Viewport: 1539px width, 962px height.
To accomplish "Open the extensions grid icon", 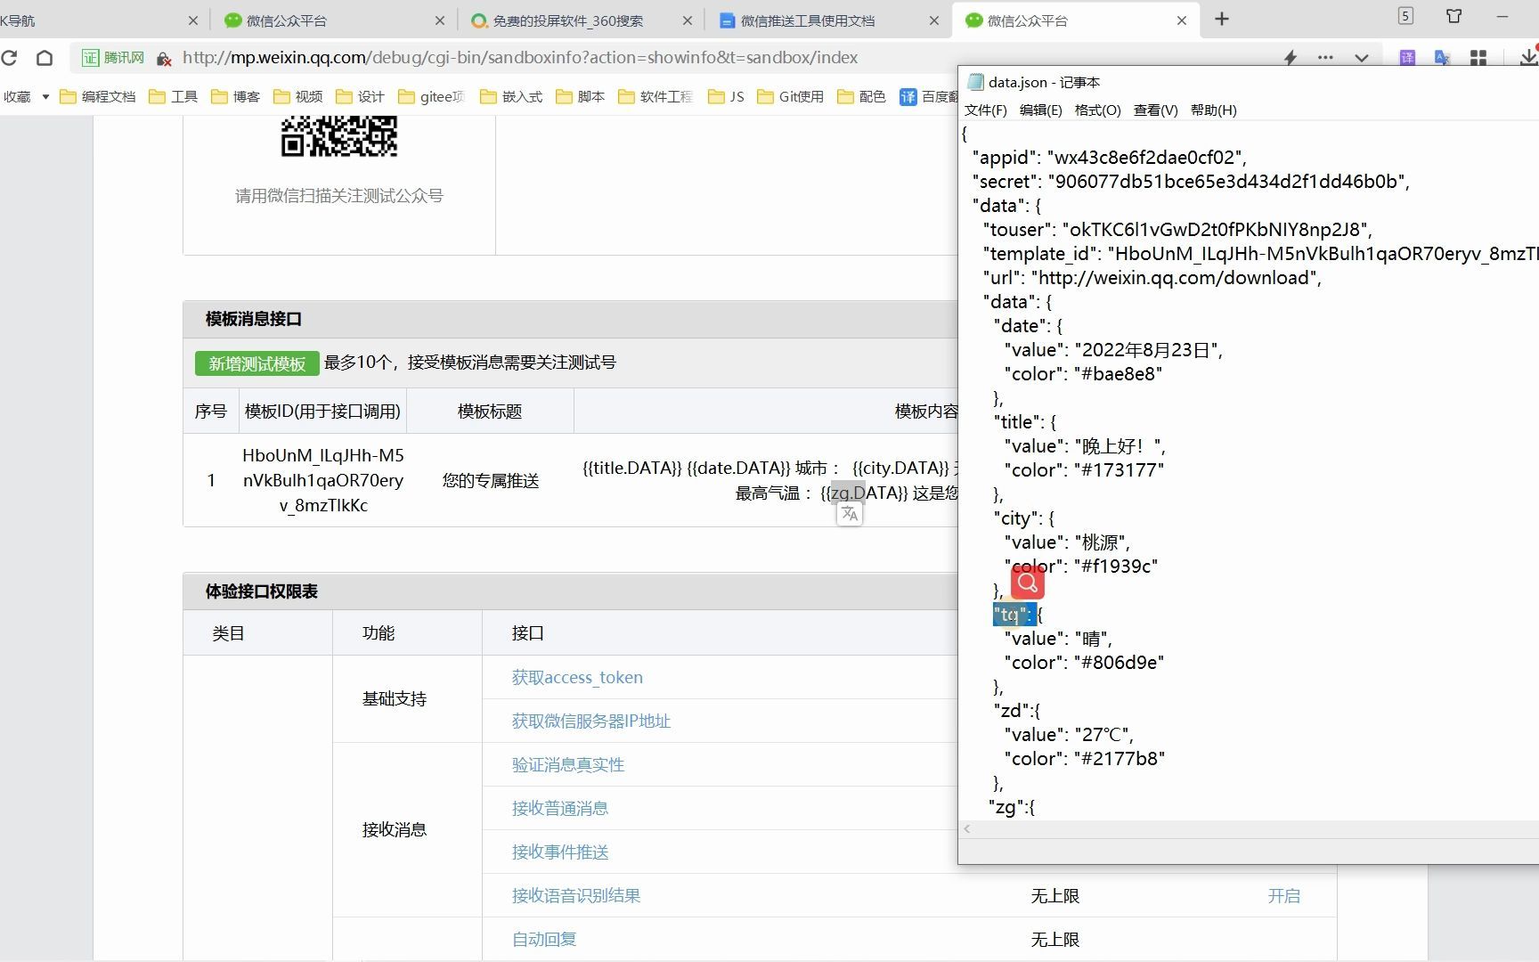I will pos(1478,58).
